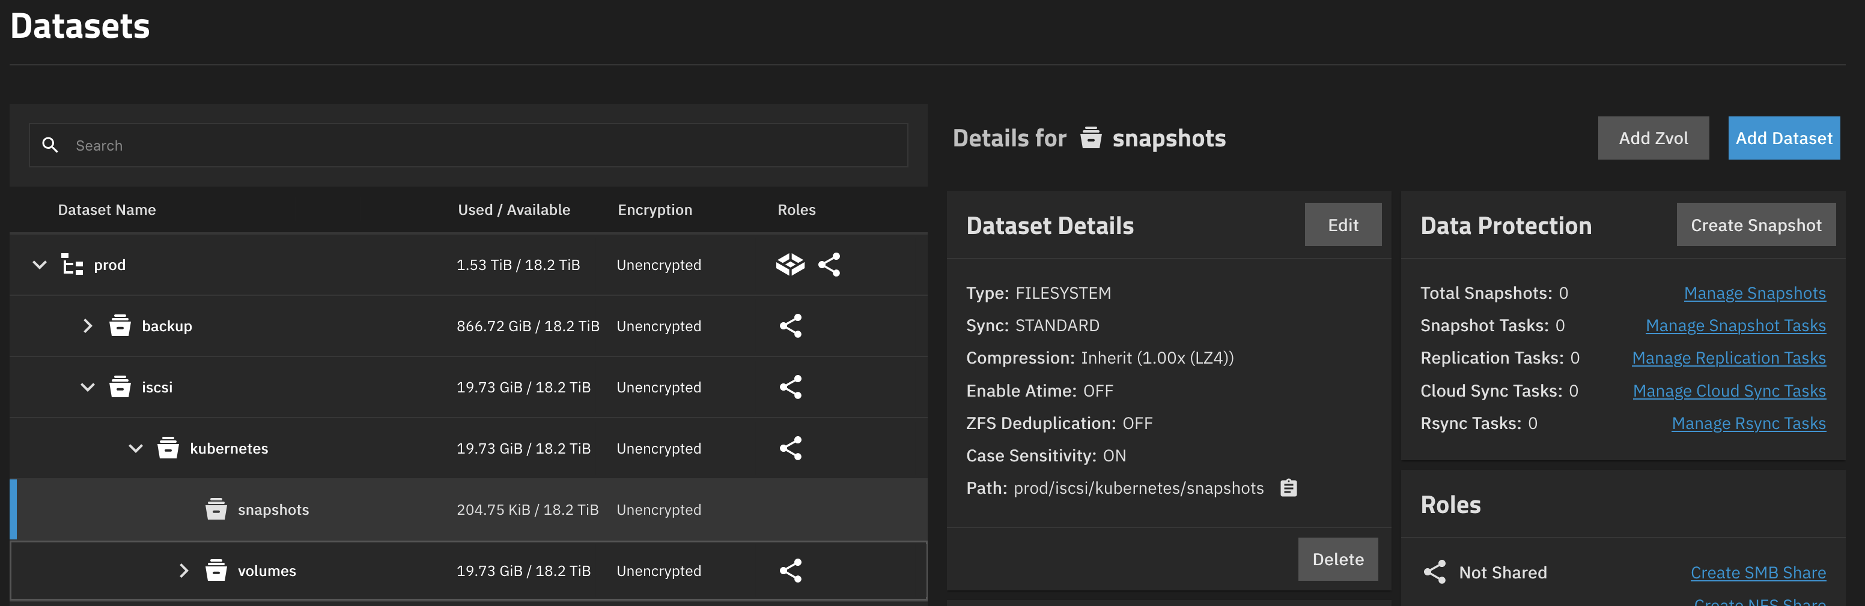Collapse the prod root dataset

40,265
